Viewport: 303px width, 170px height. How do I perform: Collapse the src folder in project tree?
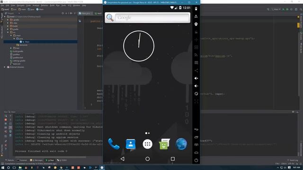(x=8, y=33)
